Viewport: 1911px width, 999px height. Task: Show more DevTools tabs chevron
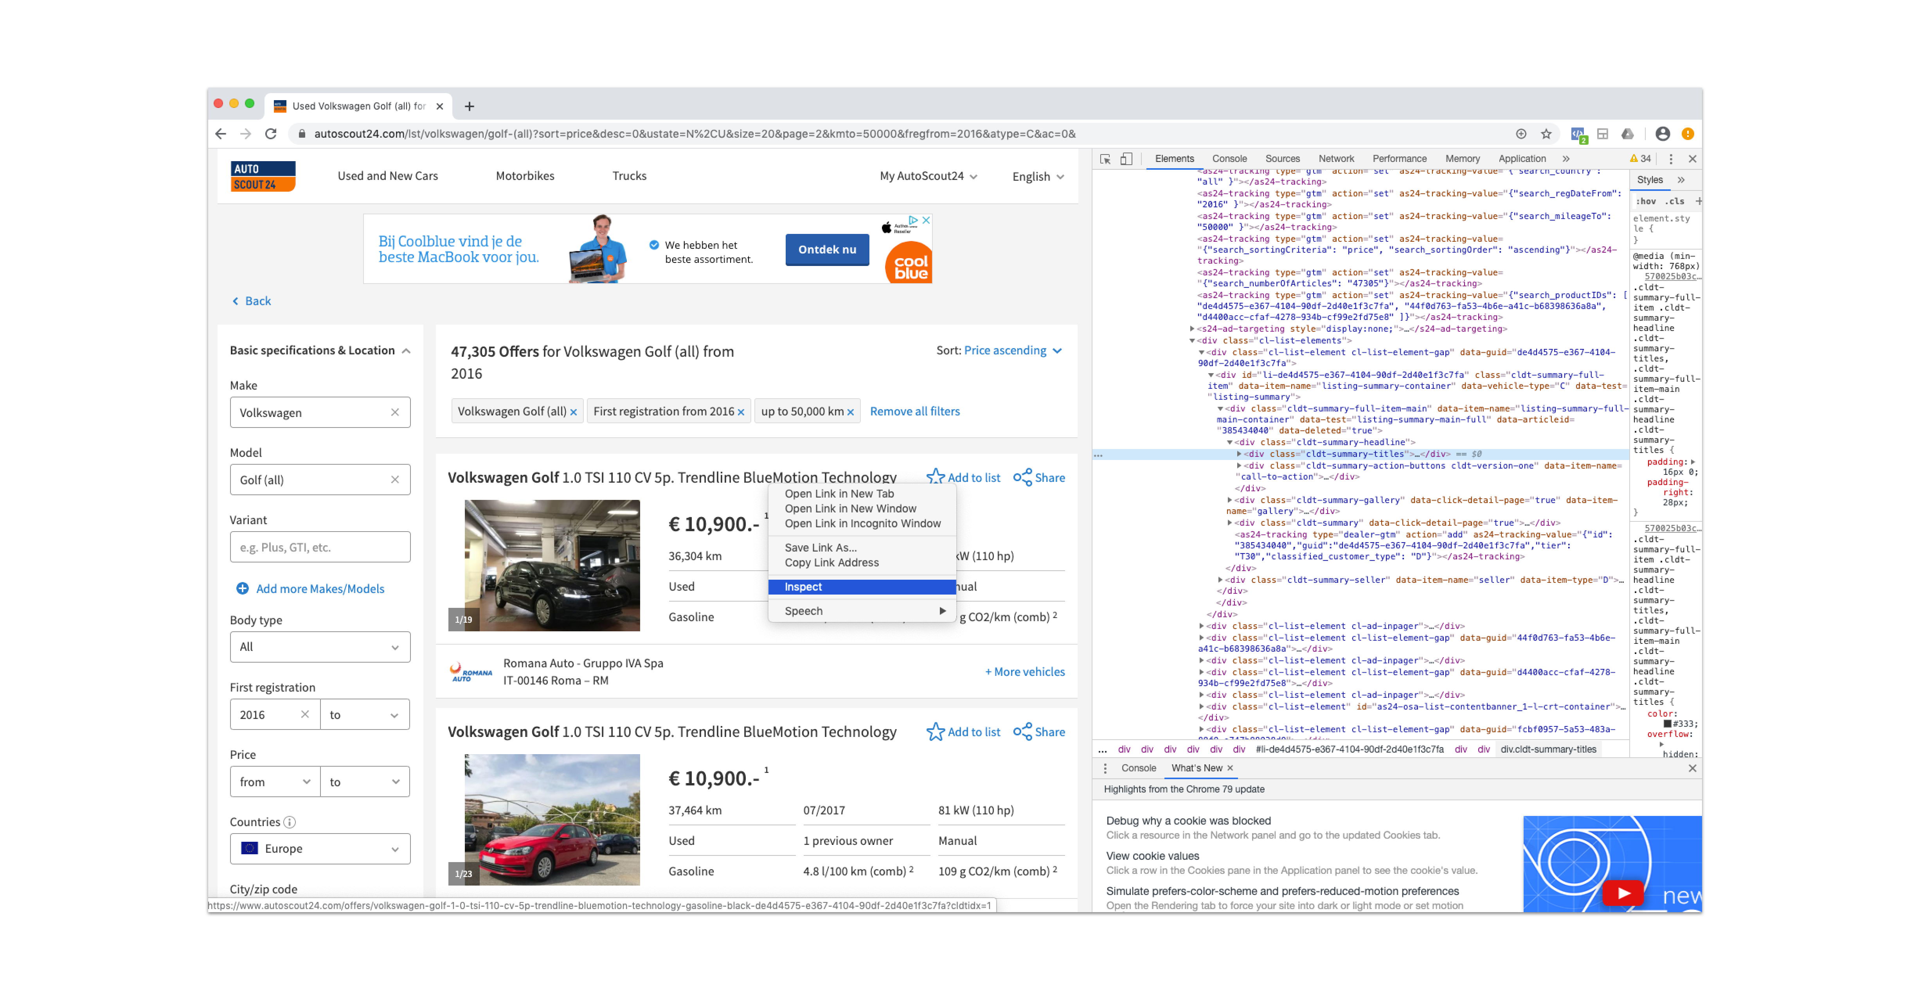pos(1566,159)
